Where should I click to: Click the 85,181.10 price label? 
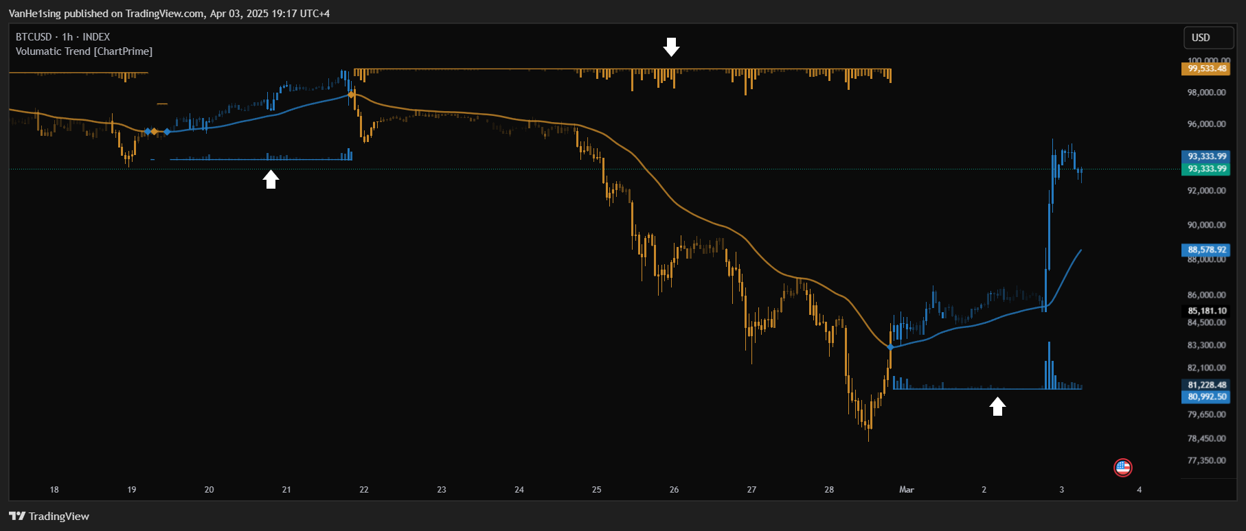tap(1207, 311)
